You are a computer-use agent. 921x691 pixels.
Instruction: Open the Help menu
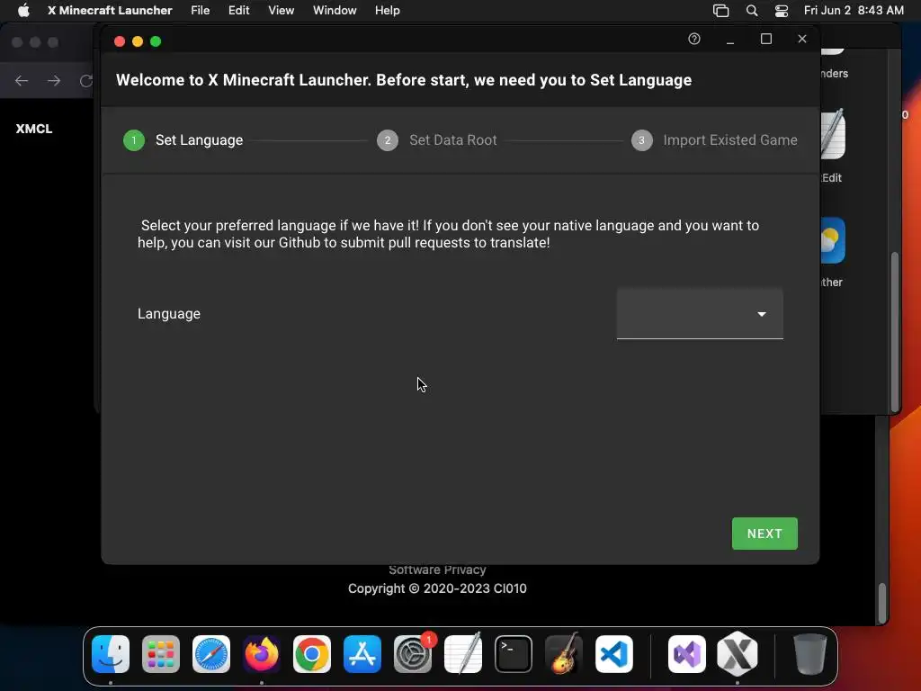[387, 11]
